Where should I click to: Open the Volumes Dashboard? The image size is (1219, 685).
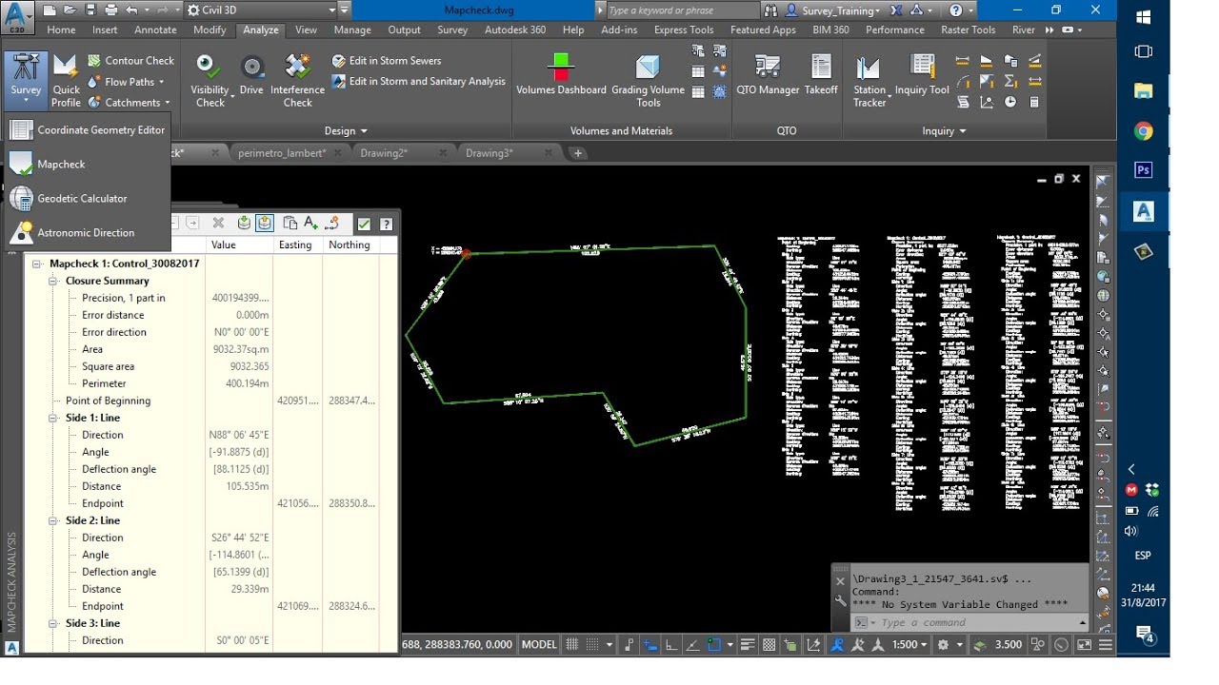point(561,75)
